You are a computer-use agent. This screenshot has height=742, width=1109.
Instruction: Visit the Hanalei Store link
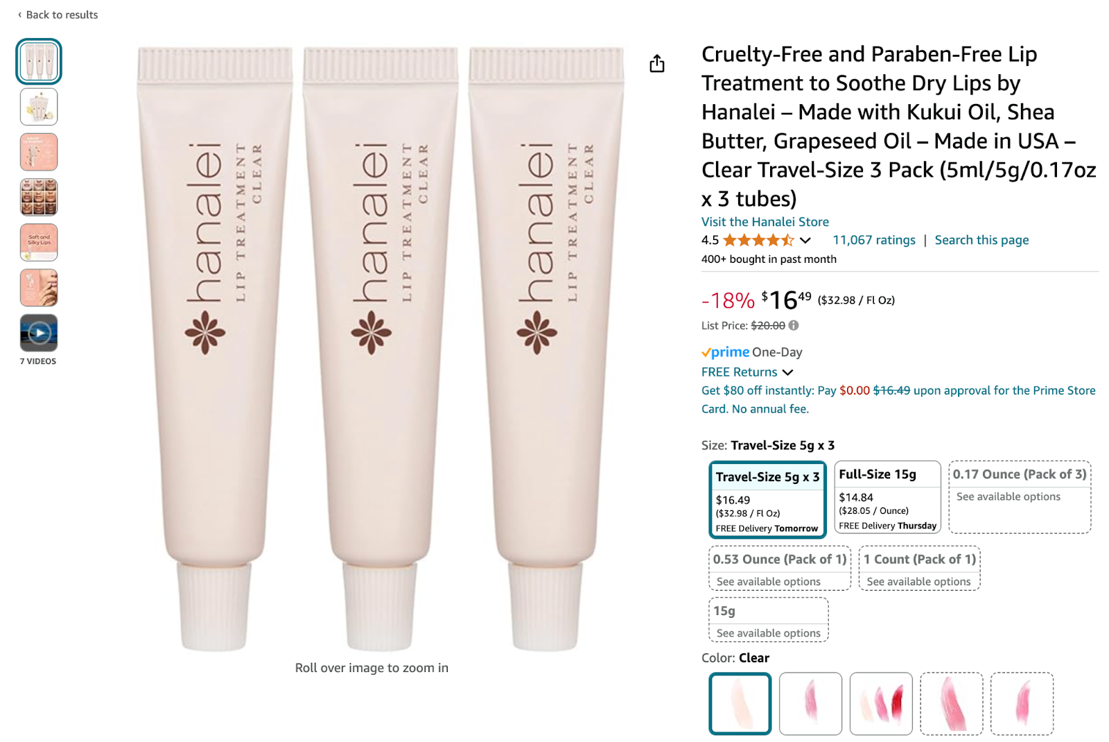[765, 222]
